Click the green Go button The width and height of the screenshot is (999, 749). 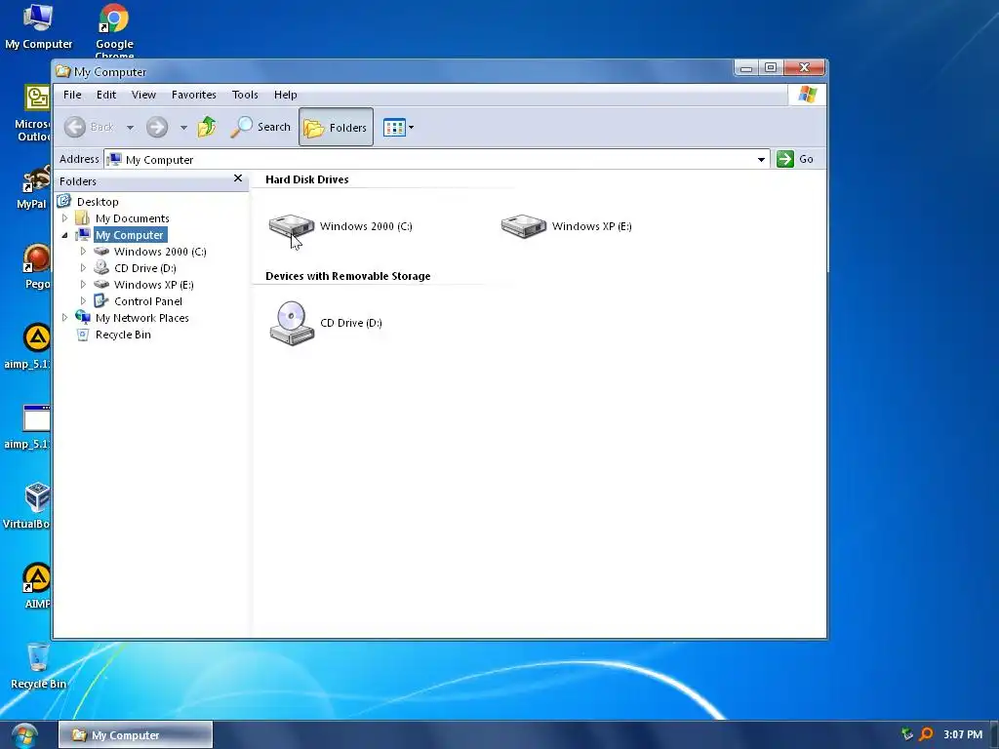[795, 159]
